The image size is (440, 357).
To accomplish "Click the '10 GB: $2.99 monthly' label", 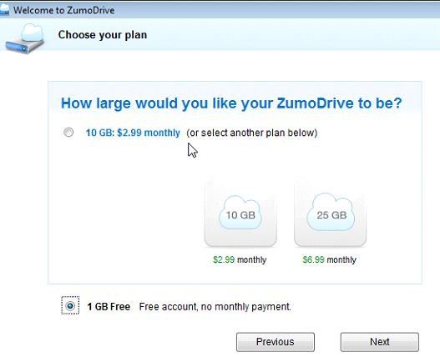I will 133,133.
